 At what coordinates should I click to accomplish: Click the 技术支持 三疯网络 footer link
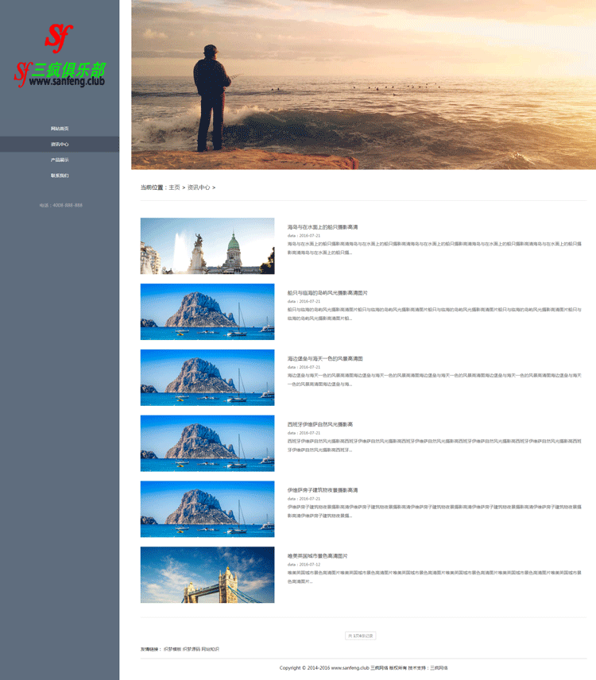point(439,668)
